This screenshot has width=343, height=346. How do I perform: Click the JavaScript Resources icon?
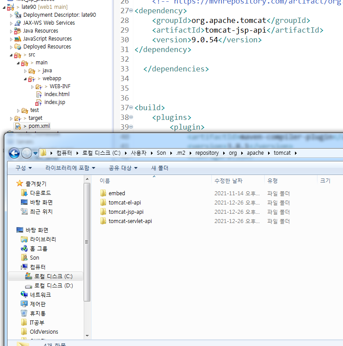click(18, 39)
